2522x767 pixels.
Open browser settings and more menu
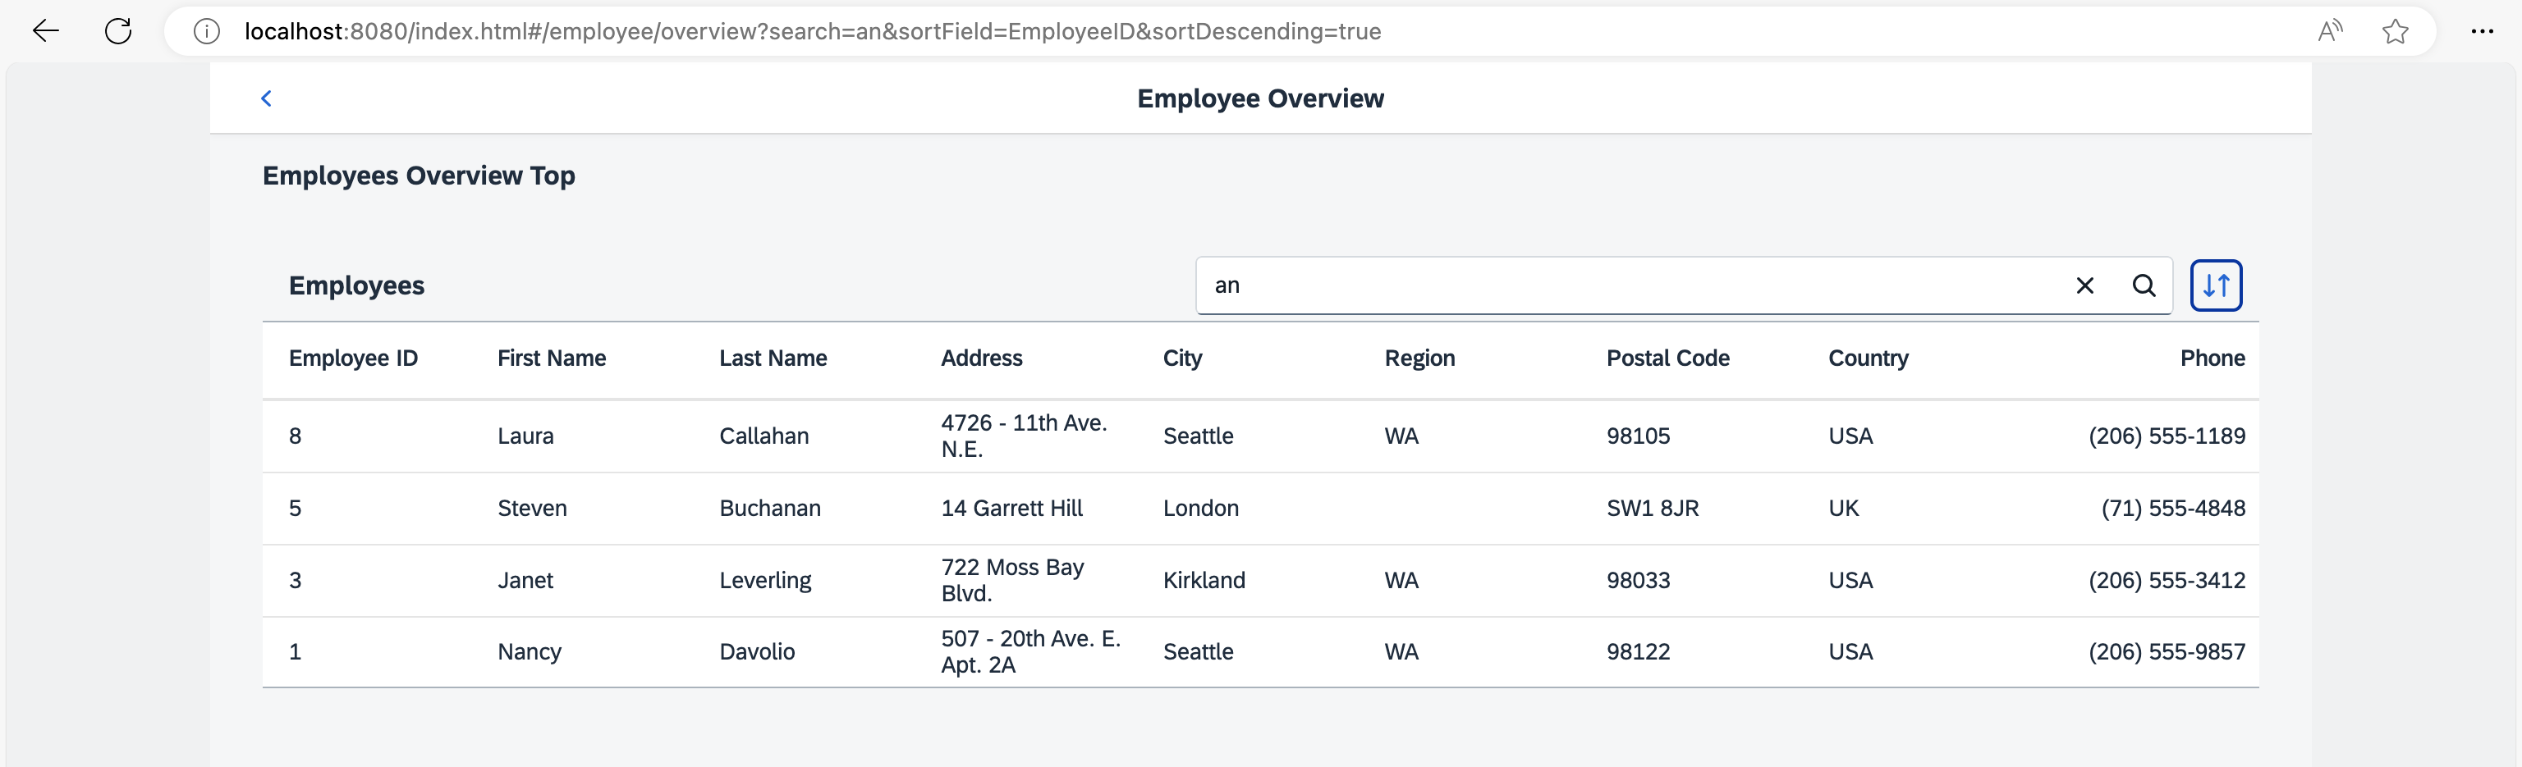click(x=2482, y=31)
